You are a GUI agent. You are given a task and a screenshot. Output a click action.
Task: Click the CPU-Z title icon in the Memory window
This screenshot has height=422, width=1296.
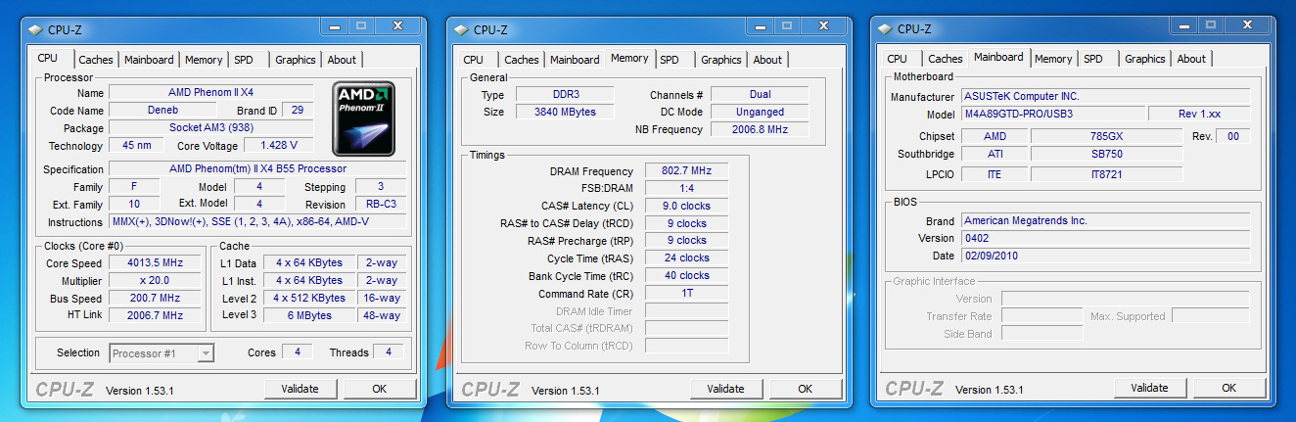[462, 29]
